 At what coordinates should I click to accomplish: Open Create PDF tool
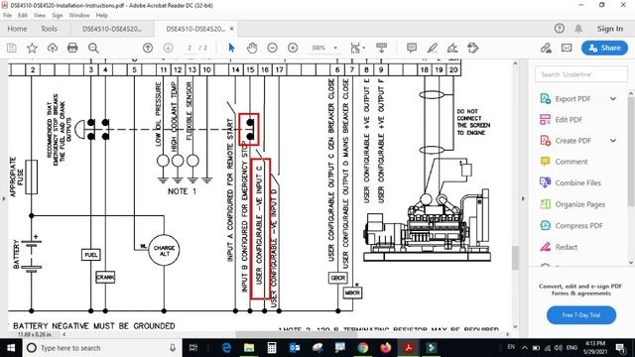[572, 141]
